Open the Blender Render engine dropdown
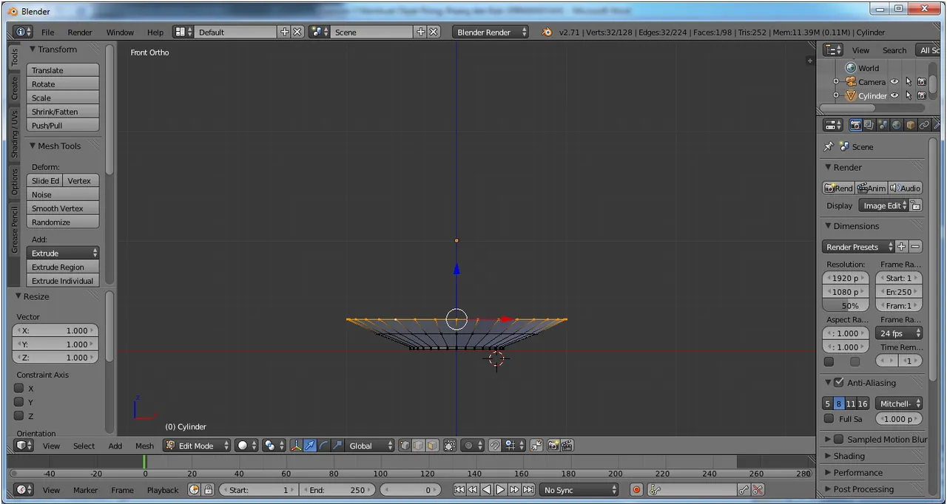This screenshot has width=947, height=504. 491,32
